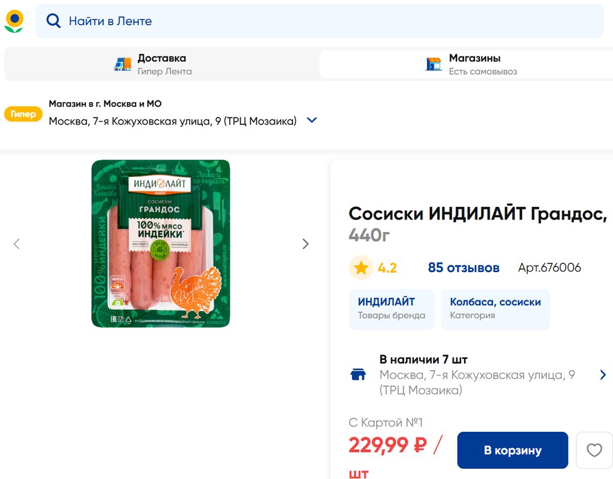Click the store availability icon
The image size is (613, 479).
[x=358, y=375]
